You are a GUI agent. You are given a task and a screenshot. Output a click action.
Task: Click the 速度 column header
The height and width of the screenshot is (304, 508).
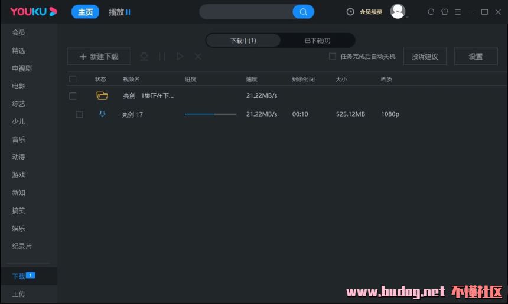(252, 79)
